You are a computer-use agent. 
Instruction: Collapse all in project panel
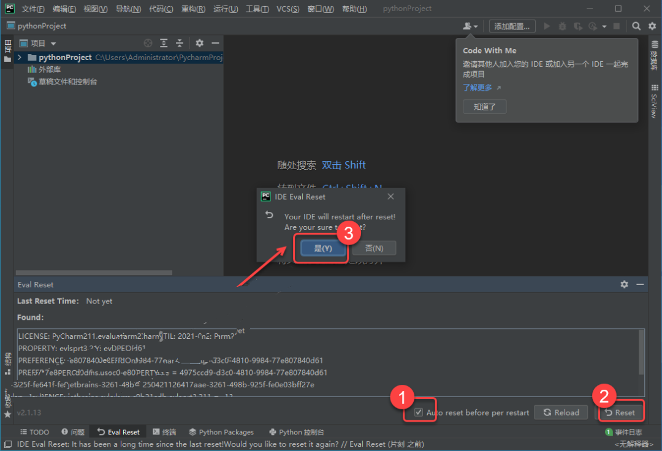(x=180, y=43)
